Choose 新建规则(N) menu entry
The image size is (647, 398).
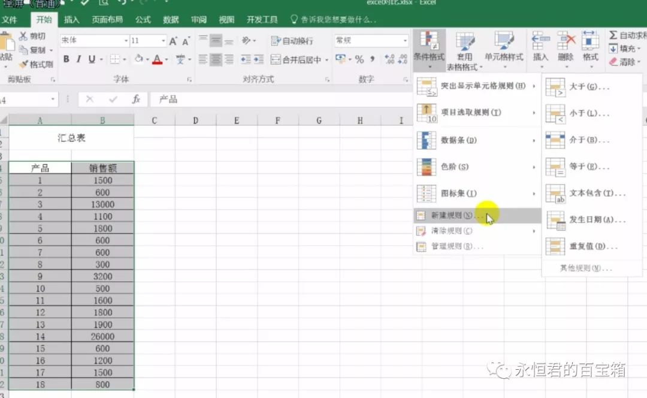(477, 215)
